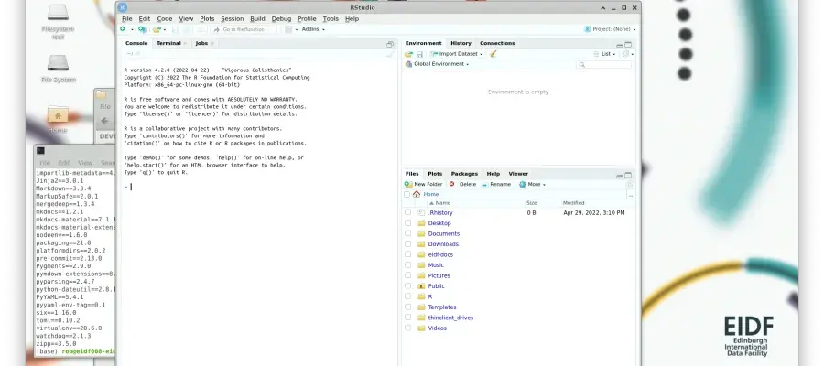Click New Folder in Files pane

coord(424,184)
